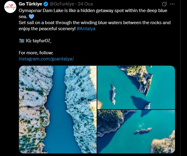Open the top-right turquoise lake photo

136,88
